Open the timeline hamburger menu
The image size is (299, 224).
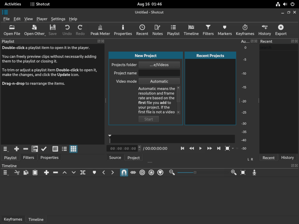coord(6,173)
